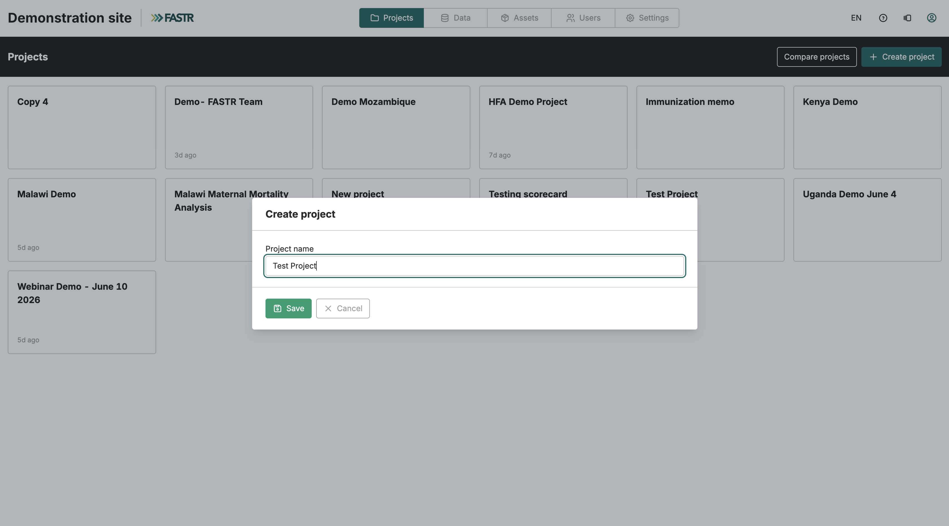Screen dimensions: 949x526
Task: Click the Create project dialog heading
Action: [300, 214]
